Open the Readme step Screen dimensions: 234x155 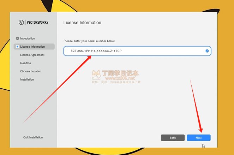tap(25, 63)
